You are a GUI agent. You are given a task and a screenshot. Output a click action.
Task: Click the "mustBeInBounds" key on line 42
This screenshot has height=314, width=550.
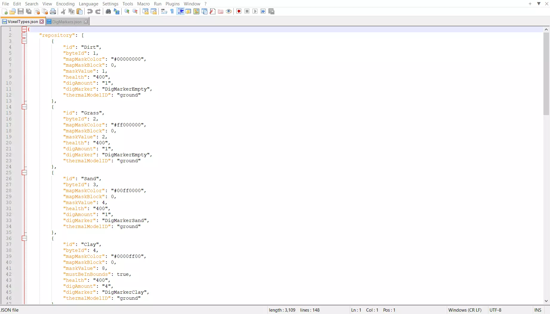coord(87,274)
